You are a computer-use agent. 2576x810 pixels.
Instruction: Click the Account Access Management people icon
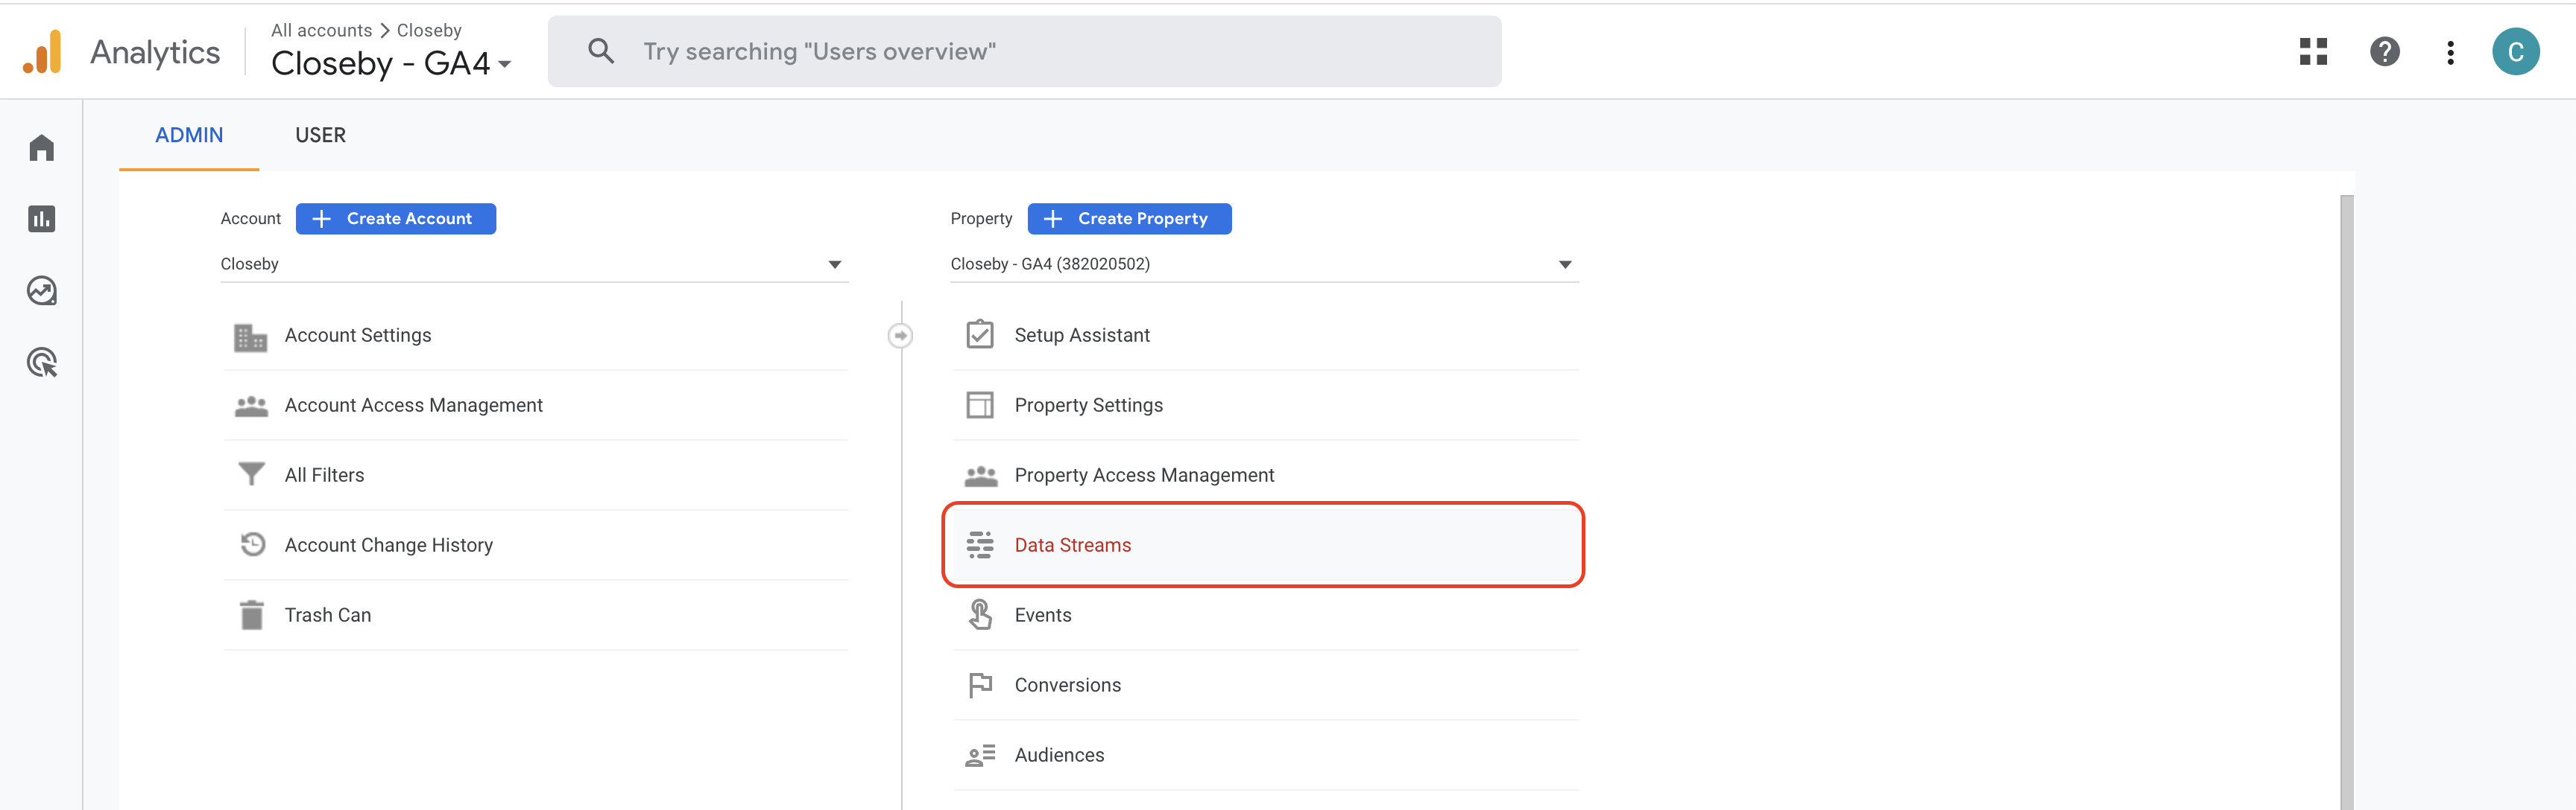click(x=251, y=406)
